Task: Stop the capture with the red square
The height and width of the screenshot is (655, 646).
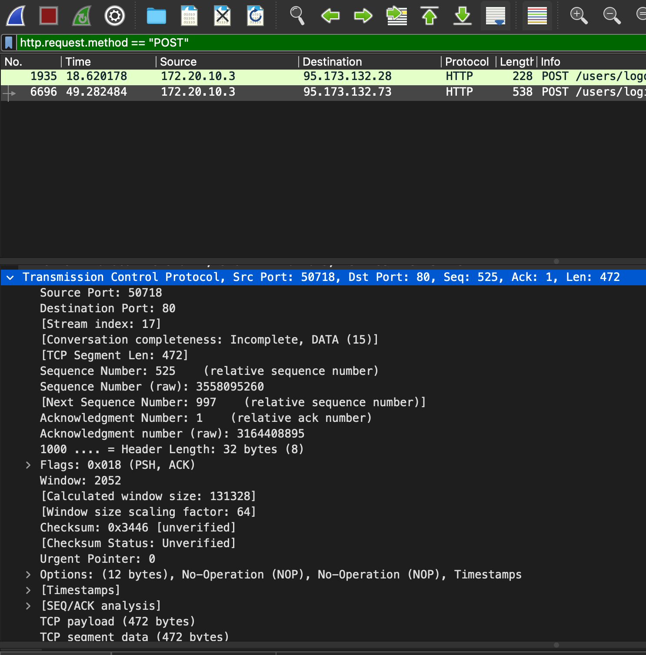Action: pos(49,16)
